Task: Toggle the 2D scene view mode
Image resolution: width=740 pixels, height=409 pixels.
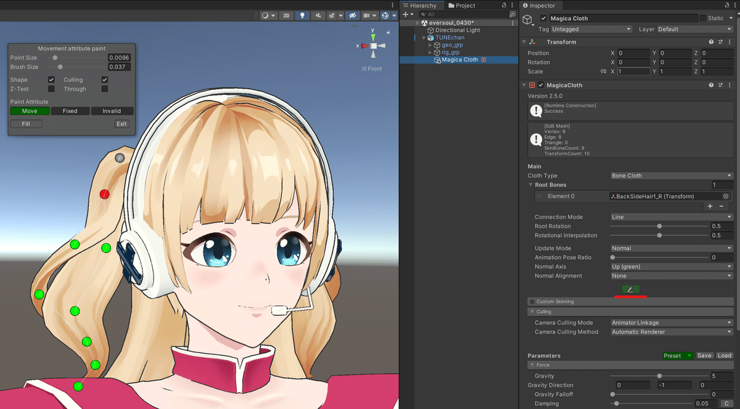Action: (286, 15)
